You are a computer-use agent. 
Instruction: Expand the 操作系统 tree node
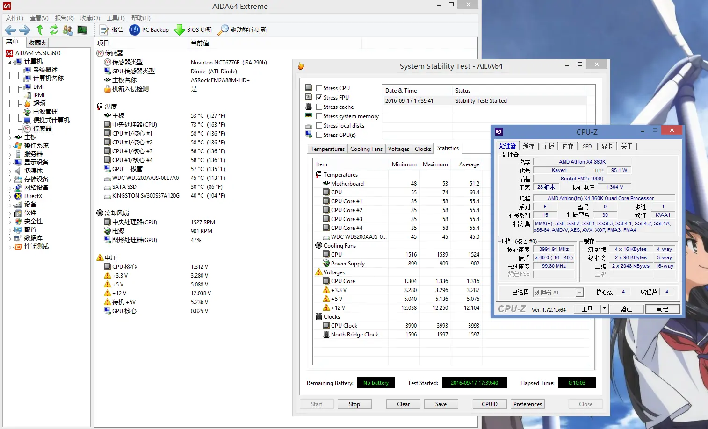point(10,146)
